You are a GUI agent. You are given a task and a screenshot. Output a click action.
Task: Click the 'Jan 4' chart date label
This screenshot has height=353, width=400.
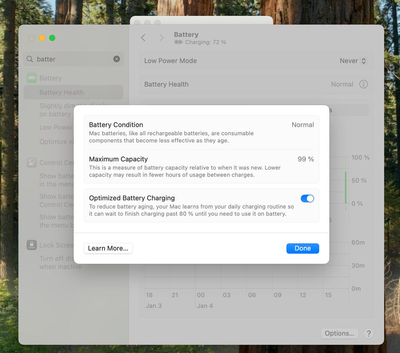pyautogui.click(x=205, y=306)
